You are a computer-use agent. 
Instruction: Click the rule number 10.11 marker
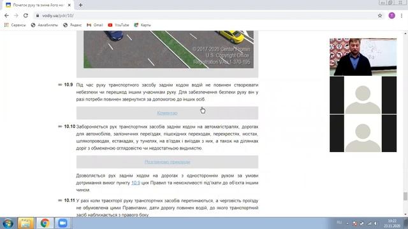click(x=69, y=200)
